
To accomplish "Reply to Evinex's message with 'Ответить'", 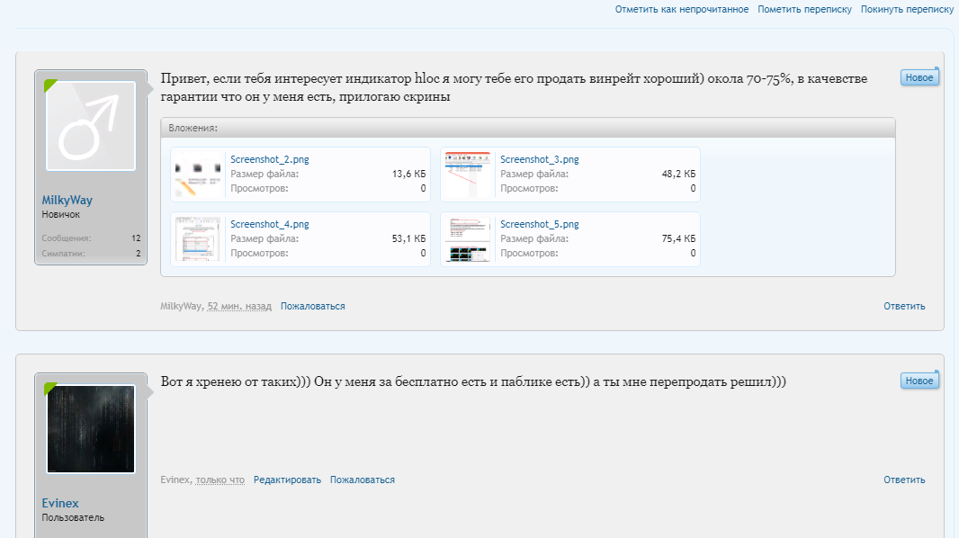I will 904,480.
